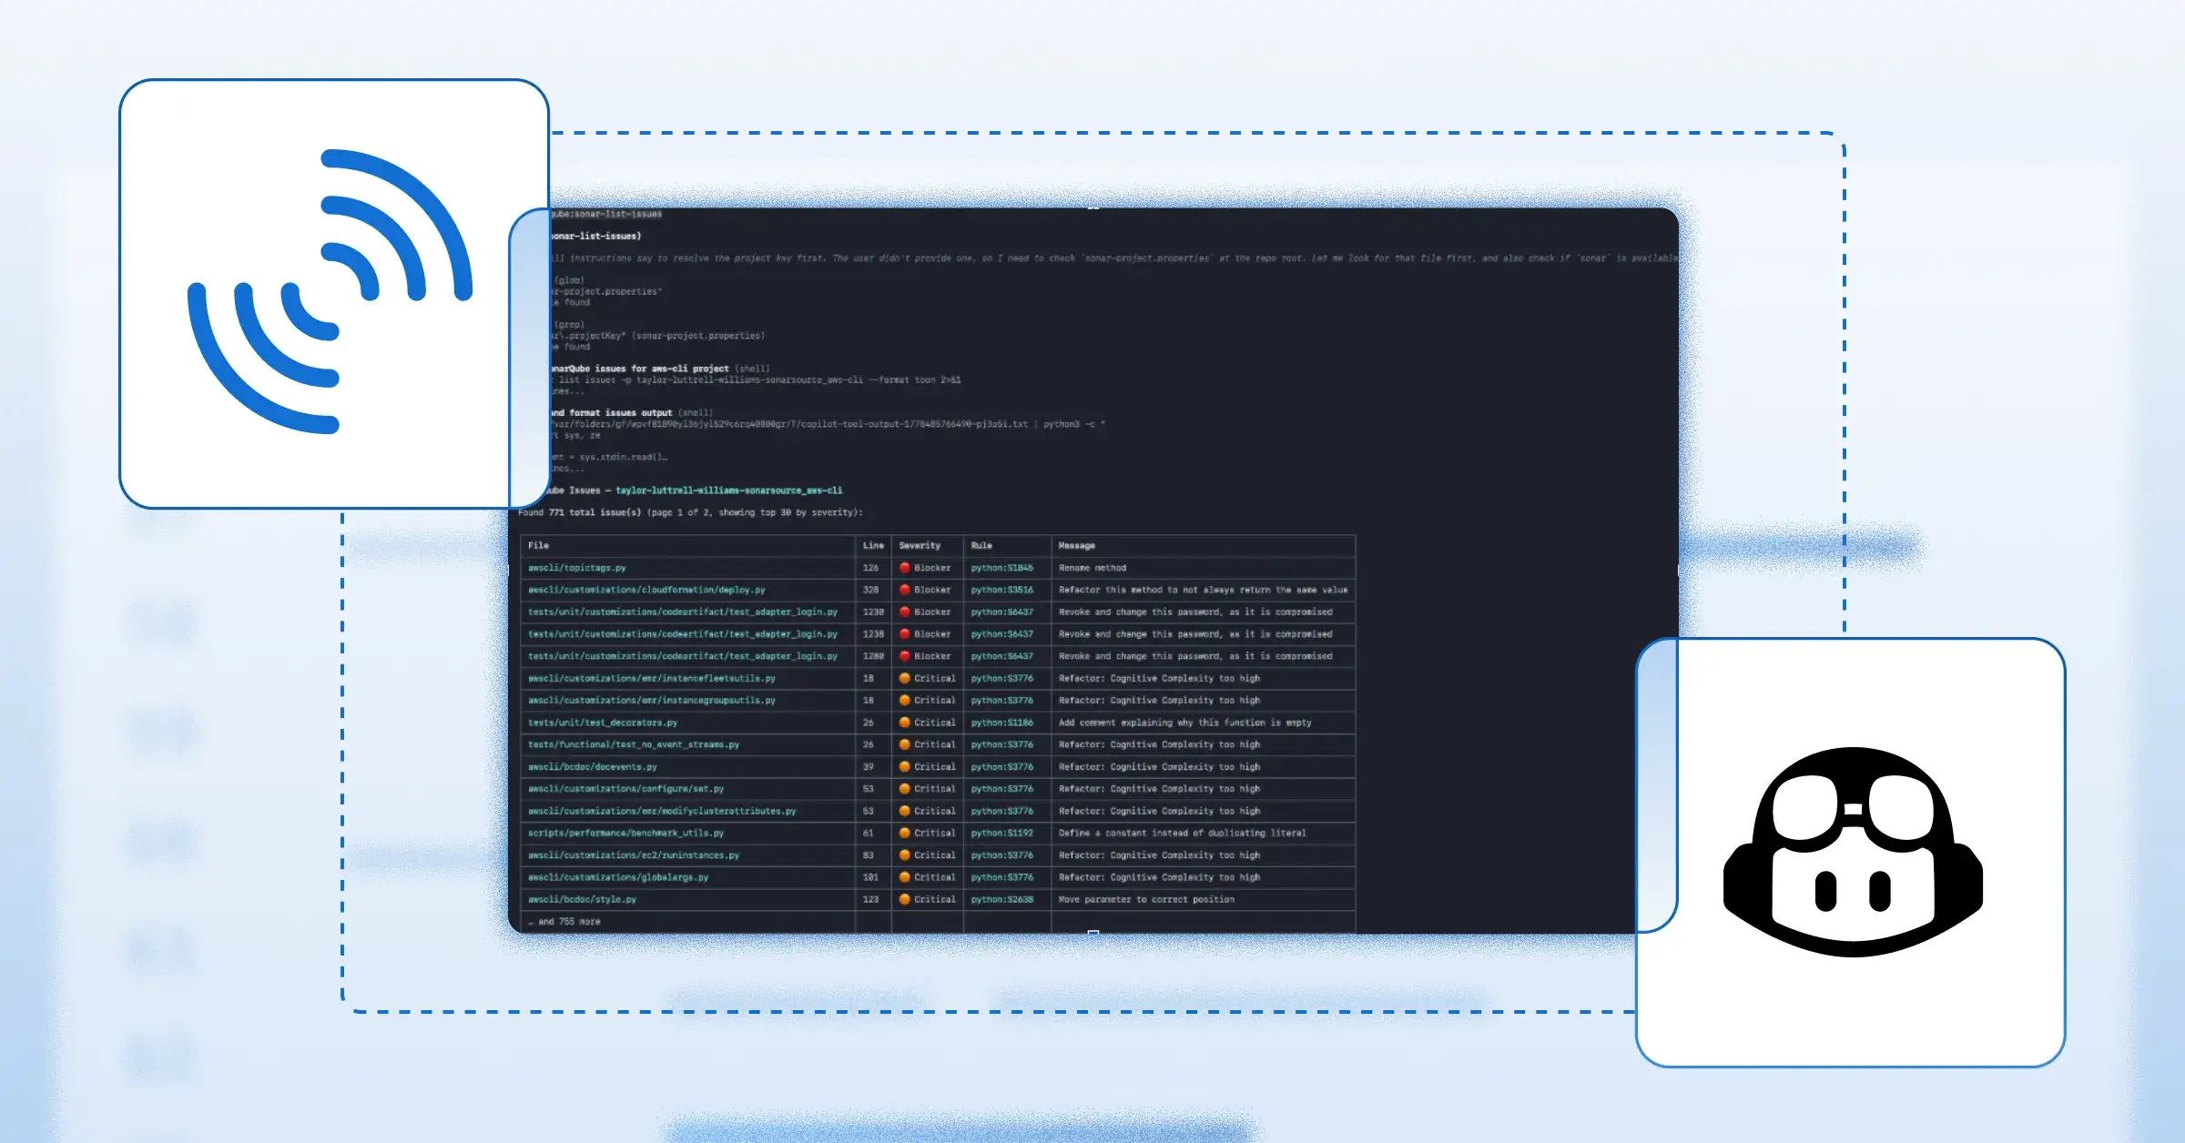Select file path awscli/customizations/cloudformation/deploy.py
Image resolution: width=2185 pixels, height=1143 pixels.
646,590
